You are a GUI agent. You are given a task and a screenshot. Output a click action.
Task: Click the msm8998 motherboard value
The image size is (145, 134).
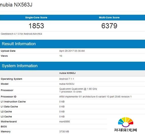(65, 122)
